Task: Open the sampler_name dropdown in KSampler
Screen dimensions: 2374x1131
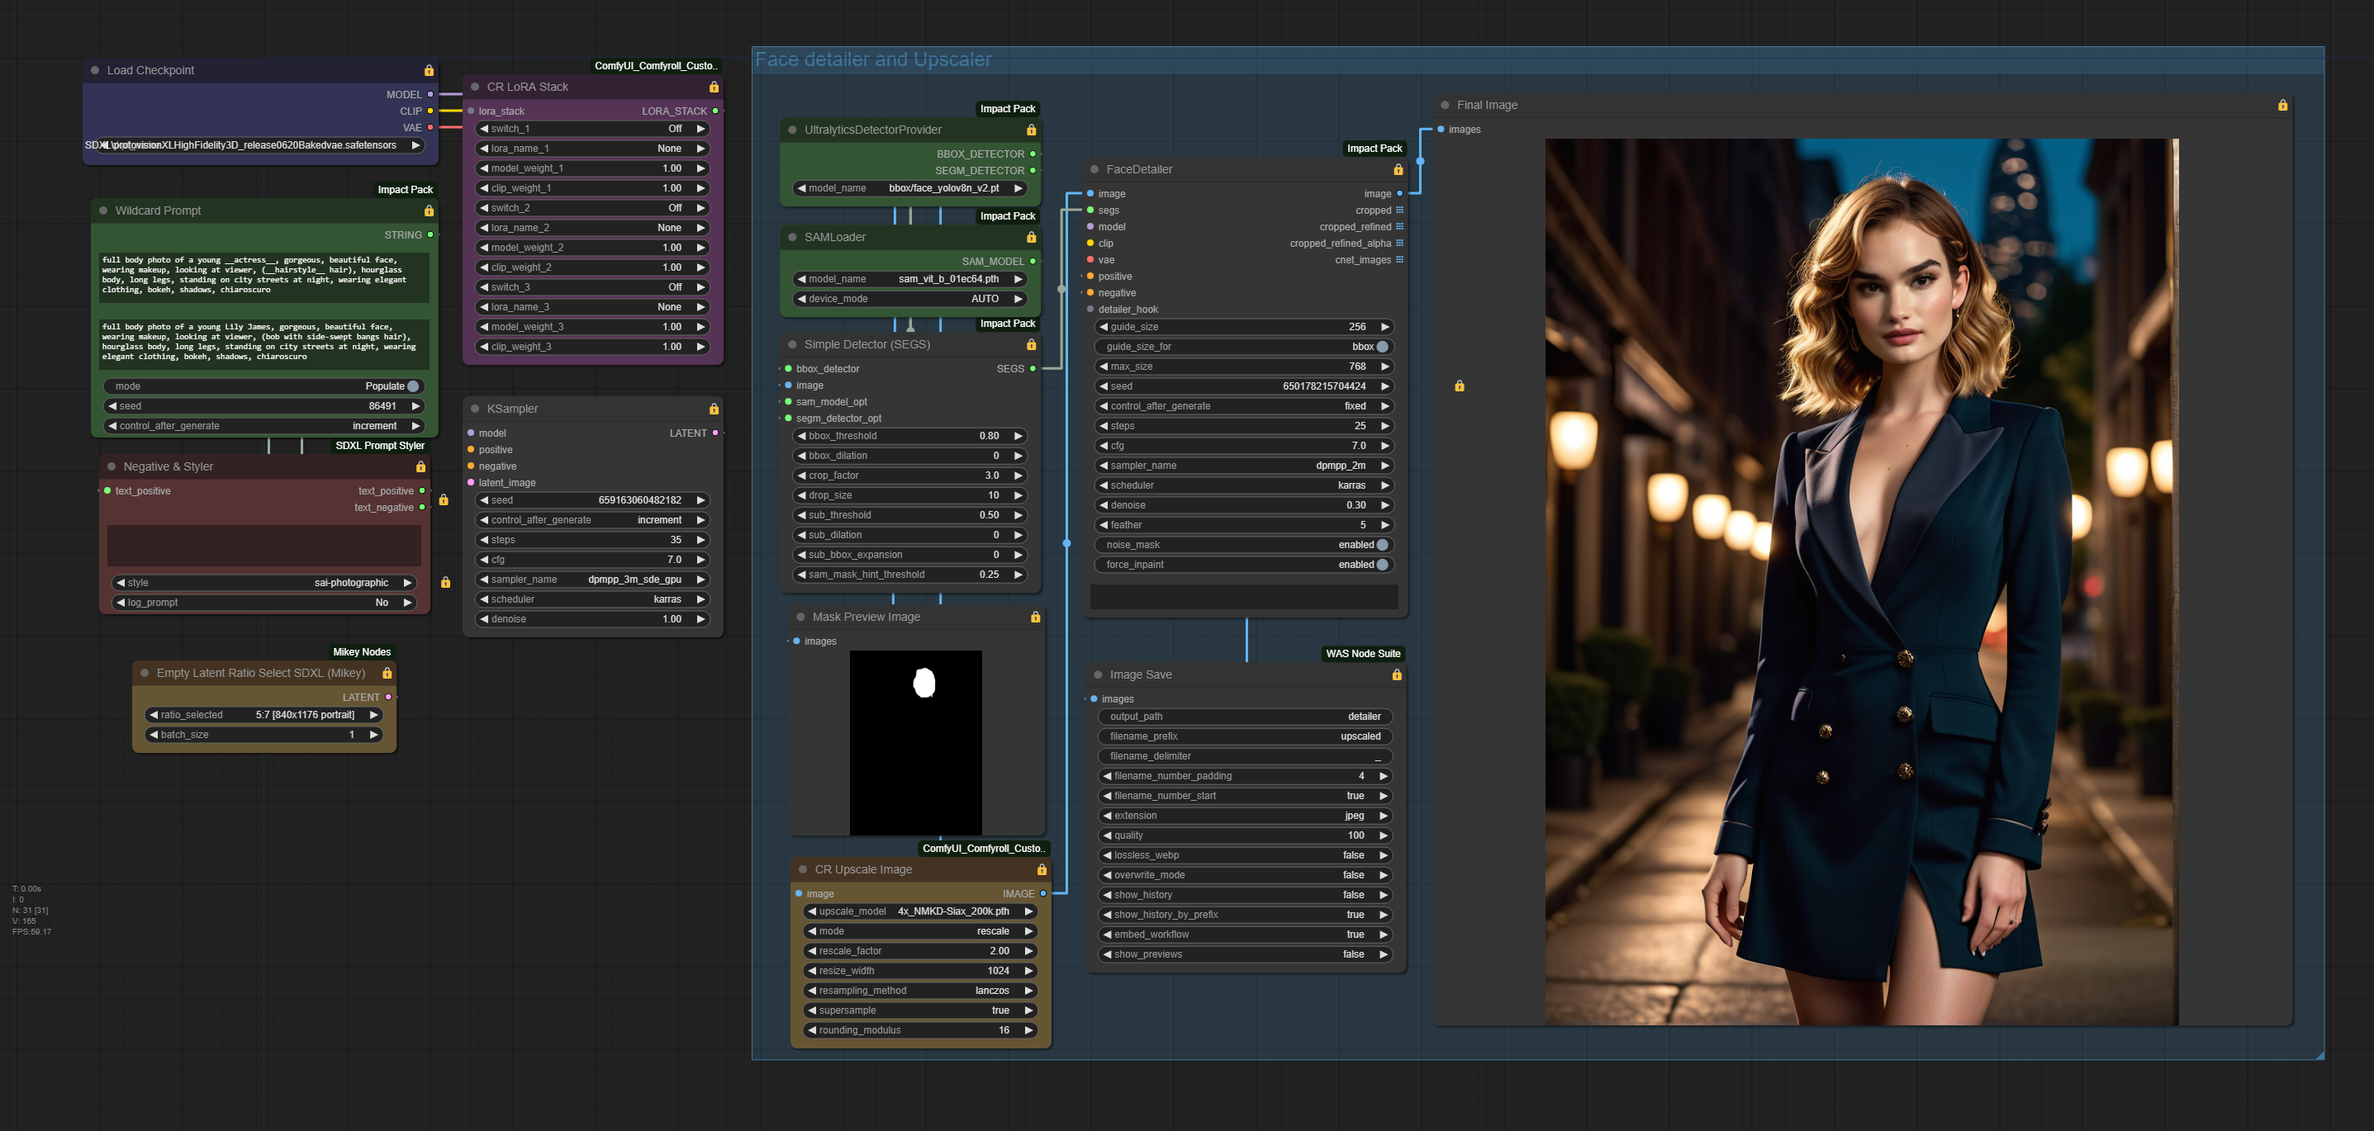Action: coord(591,580)
